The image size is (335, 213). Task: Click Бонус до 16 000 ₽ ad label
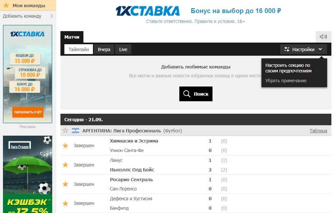tap(25, 87)
